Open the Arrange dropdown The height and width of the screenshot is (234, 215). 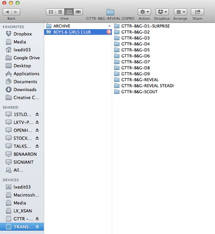pyautogui.click(x=180, y=12)
